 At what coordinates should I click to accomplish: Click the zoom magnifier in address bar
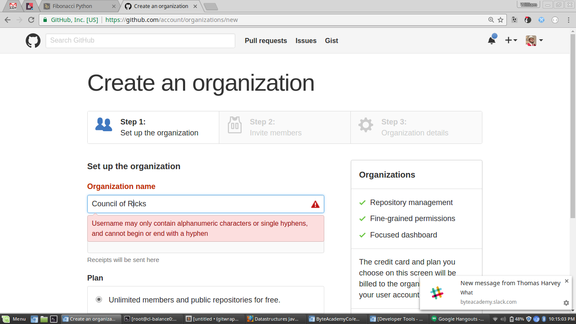tap(491, 20)
